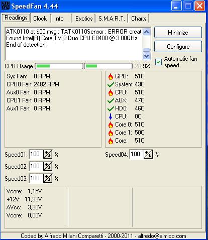Click the Minimize button in panel
208x240 pixels.
coord(178,32)
